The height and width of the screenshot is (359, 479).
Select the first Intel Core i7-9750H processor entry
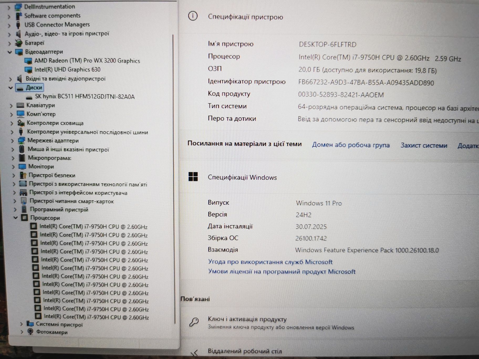[93, 227]
